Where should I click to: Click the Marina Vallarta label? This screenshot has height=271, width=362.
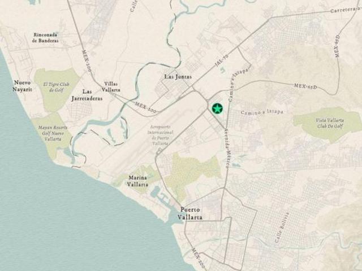(x=137, y=181)
